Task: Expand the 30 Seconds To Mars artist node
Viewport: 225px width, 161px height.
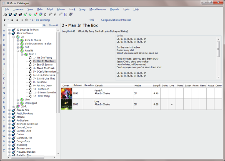Action: tap(9, 30)
